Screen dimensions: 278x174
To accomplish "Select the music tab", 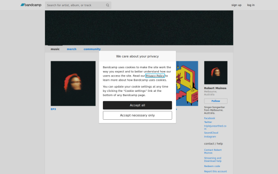I will [x=55, y=49].
